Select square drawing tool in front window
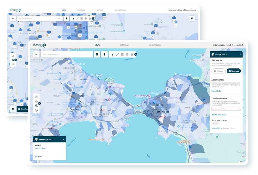 (122, 54)
